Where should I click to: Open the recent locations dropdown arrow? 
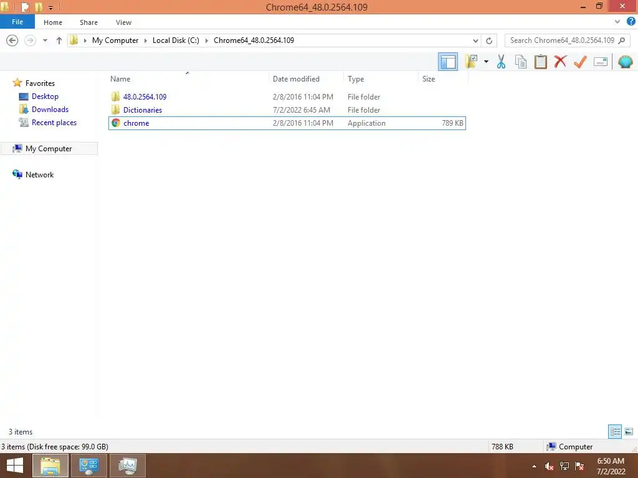(45, 40)
